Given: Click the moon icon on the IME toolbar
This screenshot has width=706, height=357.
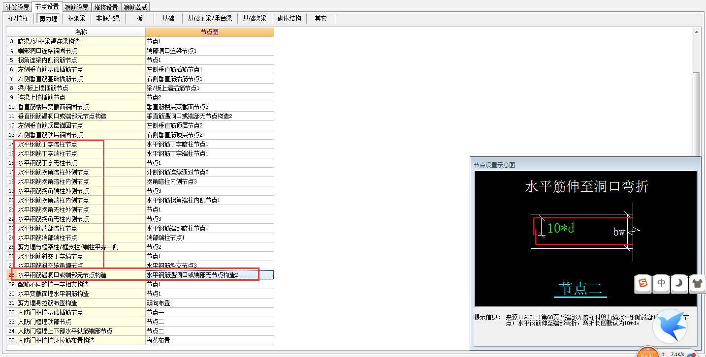Looking at the screenshot, I should tap(679, 283).
